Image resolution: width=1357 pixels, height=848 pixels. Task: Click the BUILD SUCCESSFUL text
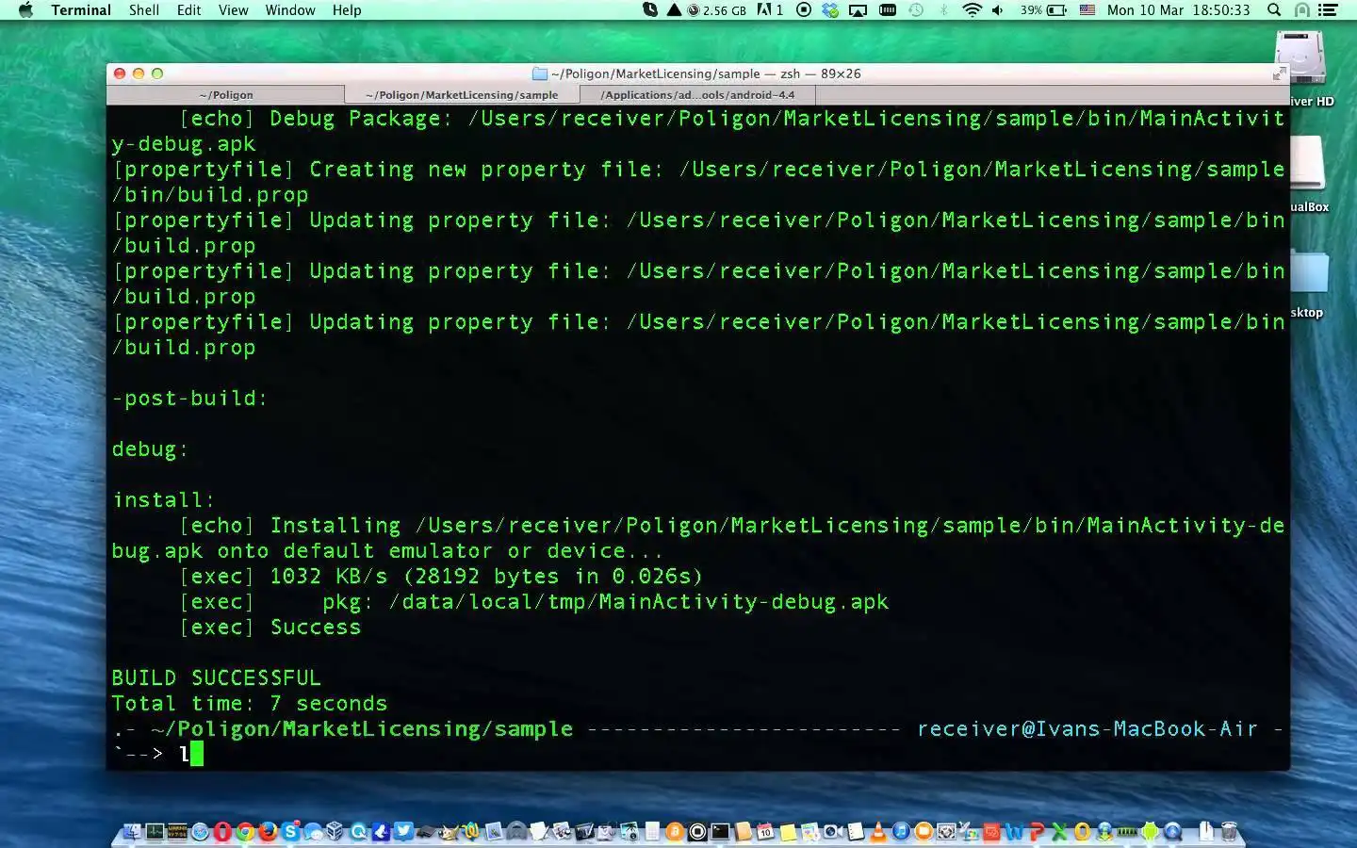(217, 678)
